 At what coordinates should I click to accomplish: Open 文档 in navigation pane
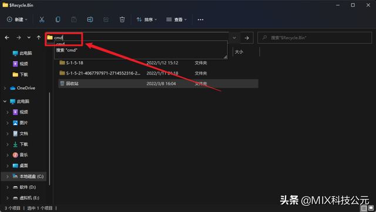(21, 133)
